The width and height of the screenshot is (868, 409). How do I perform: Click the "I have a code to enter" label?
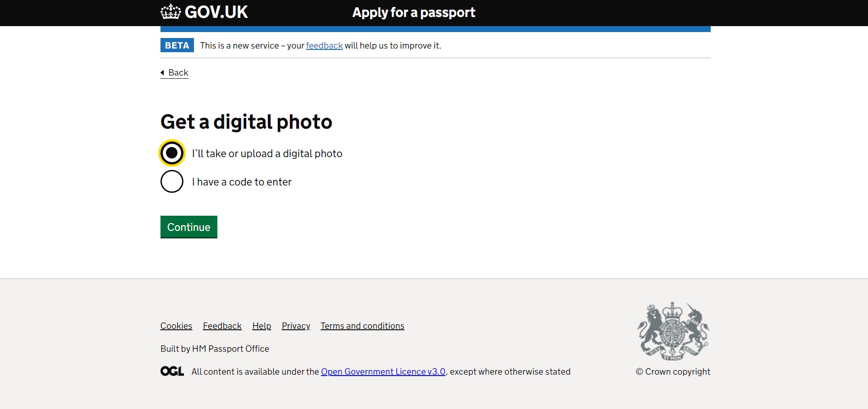pyautogui.click(x=242, y=182)
